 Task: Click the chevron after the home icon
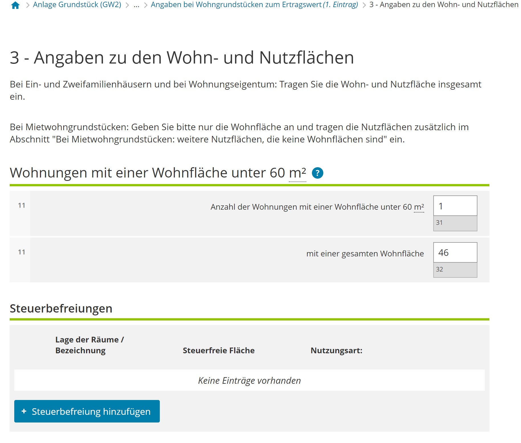click(28, 5)
